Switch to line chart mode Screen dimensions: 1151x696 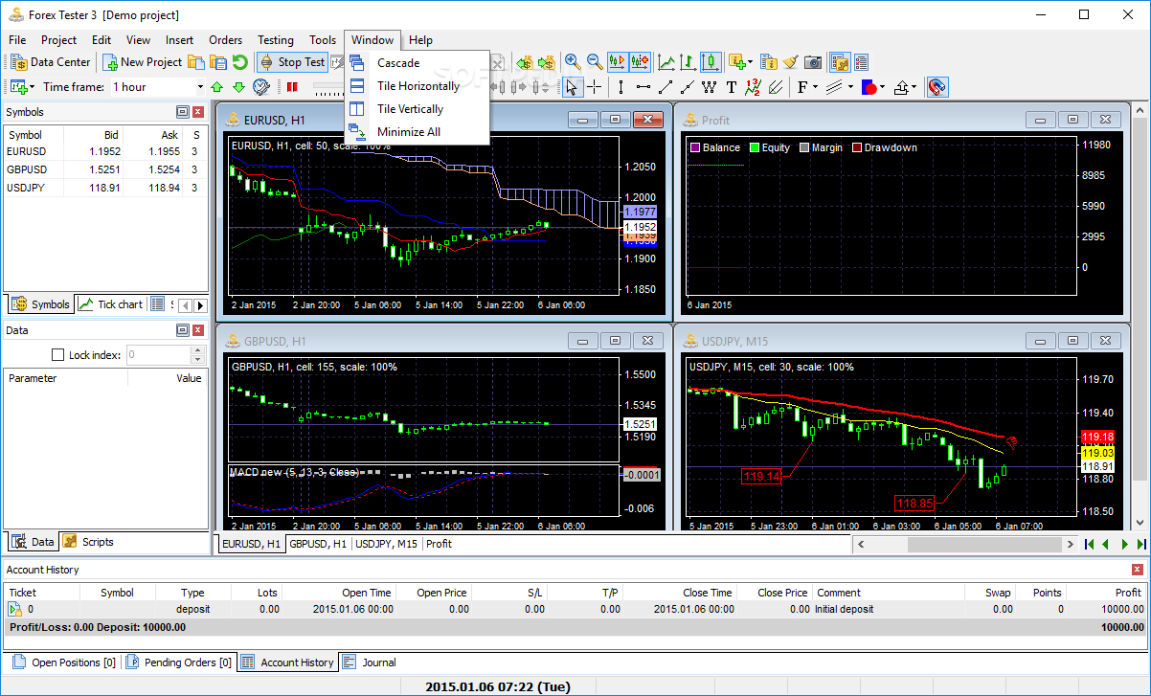[666, 62]
